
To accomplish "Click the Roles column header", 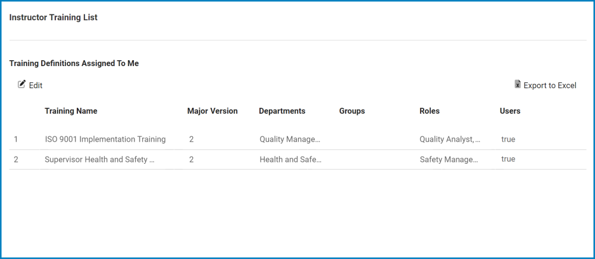I will tap(430, 111).
